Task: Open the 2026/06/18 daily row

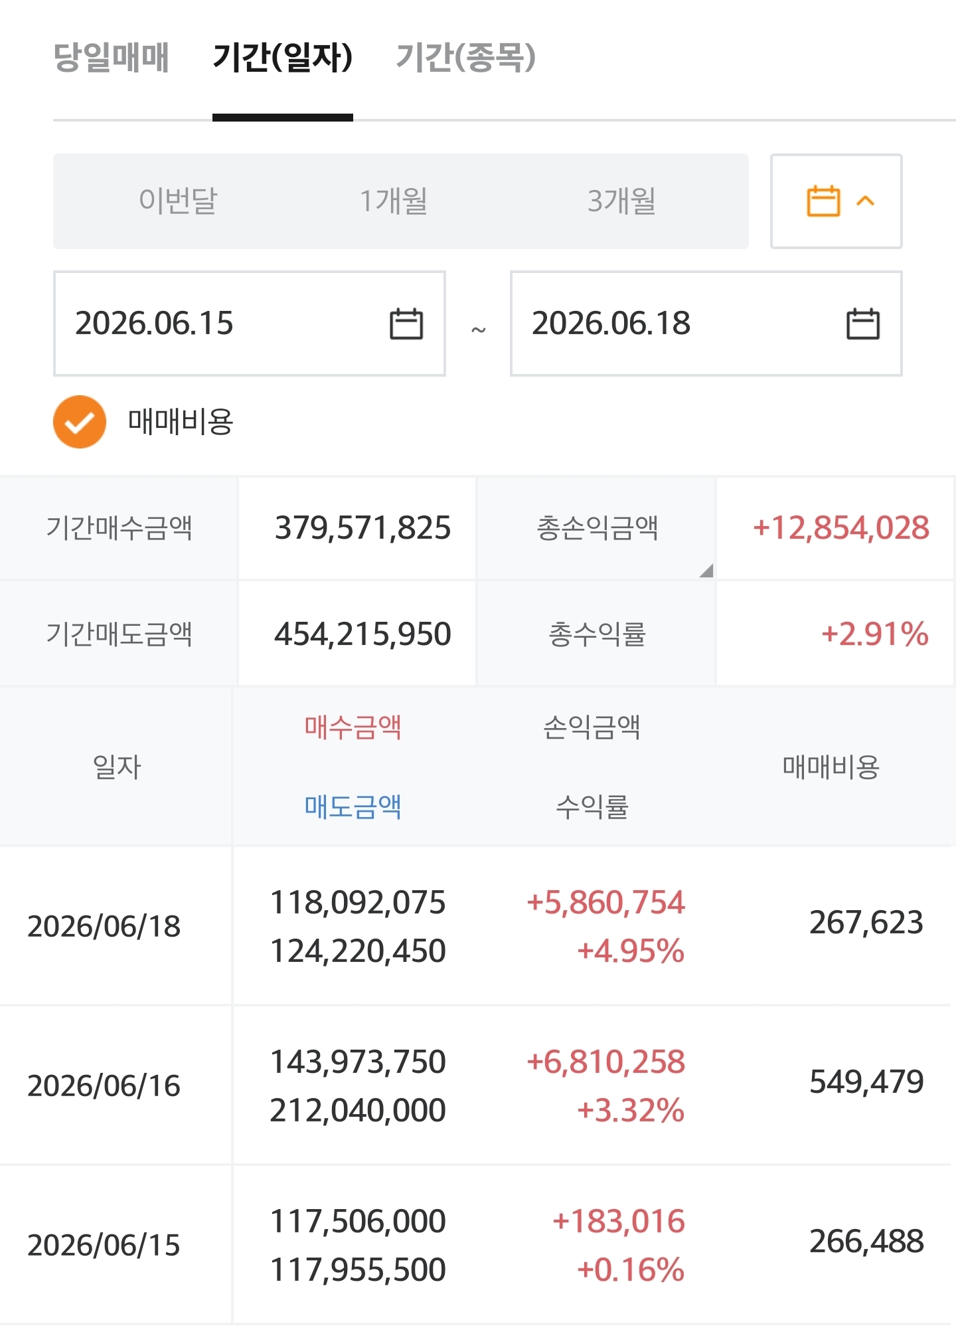Action: (x=475, y=926)
